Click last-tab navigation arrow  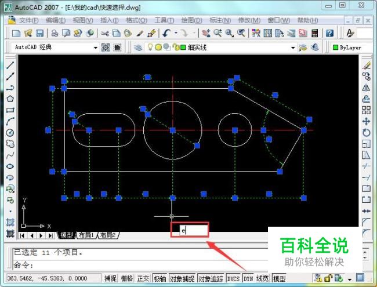coord(50,235)
